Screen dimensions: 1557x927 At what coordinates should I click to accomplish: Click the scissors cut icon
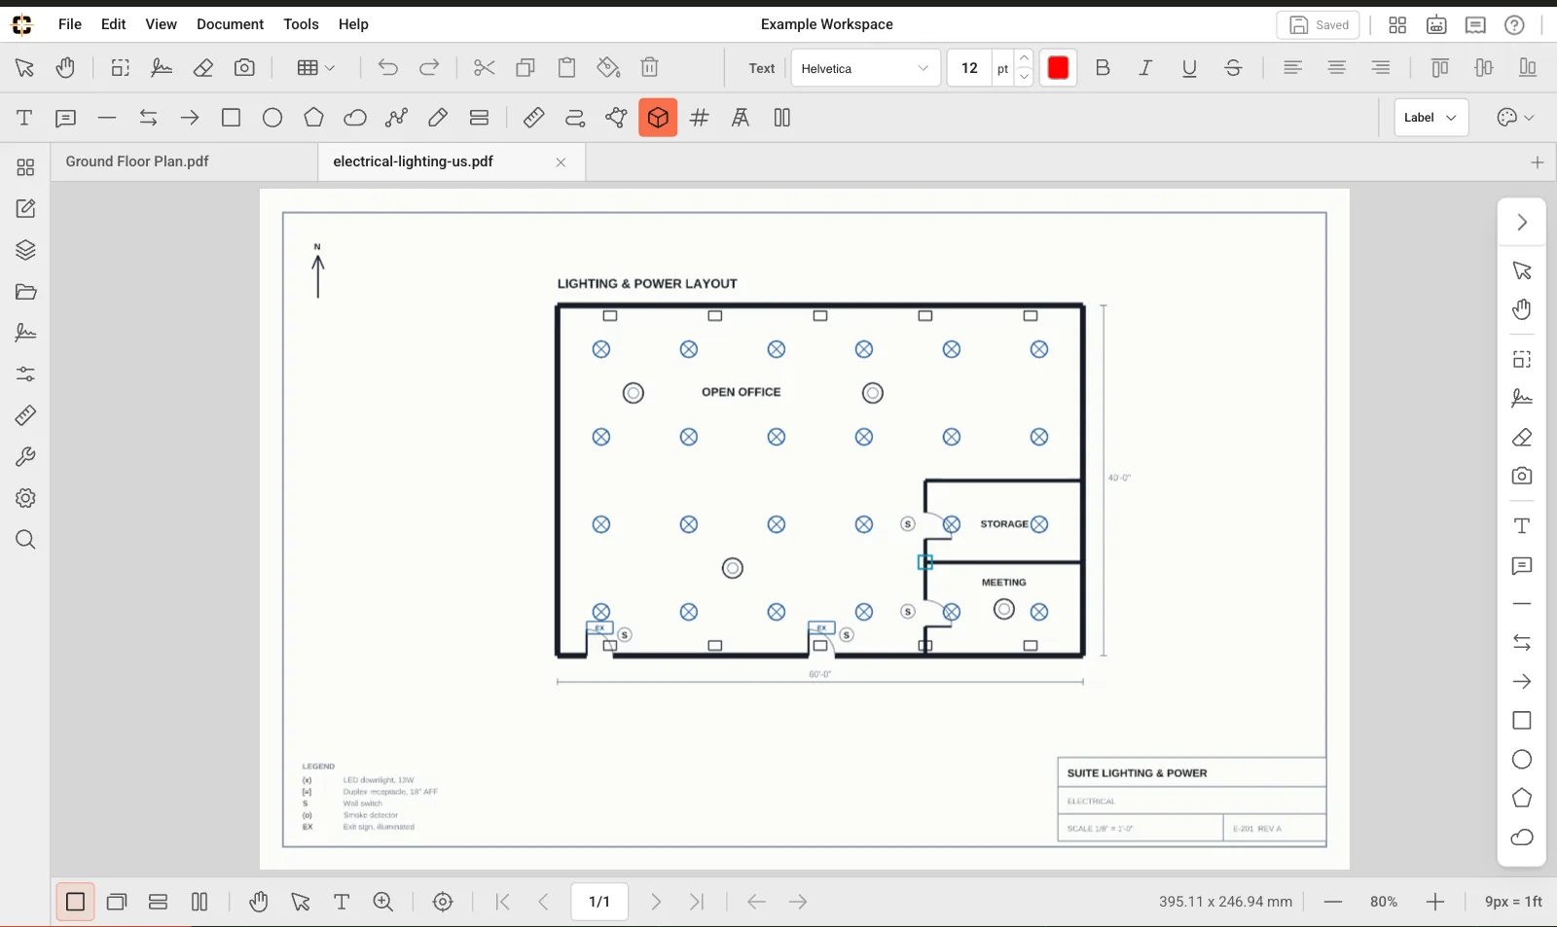coord(484,68)
